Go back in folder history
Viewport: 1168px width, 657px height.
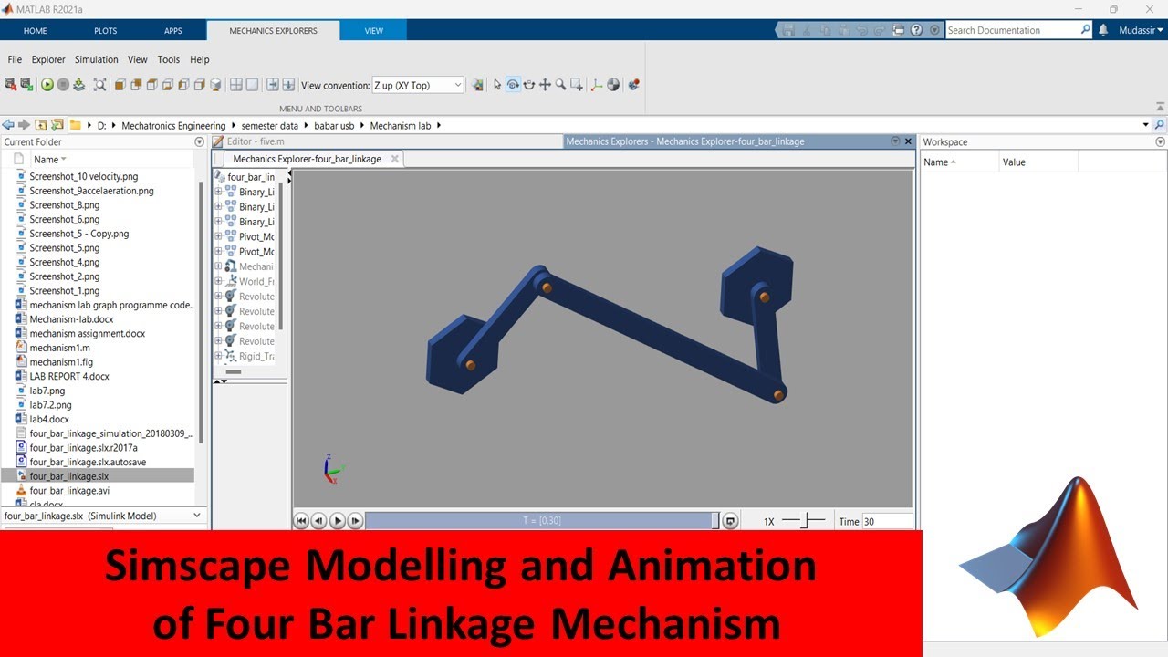[x=9, y=125]
